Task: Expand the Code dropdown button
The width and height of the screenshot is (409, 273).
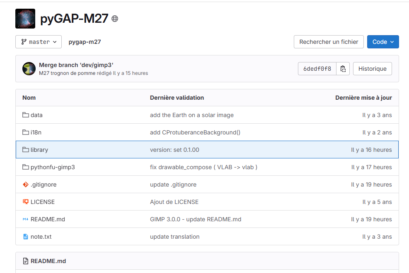Action: click(x=382, y=42)
